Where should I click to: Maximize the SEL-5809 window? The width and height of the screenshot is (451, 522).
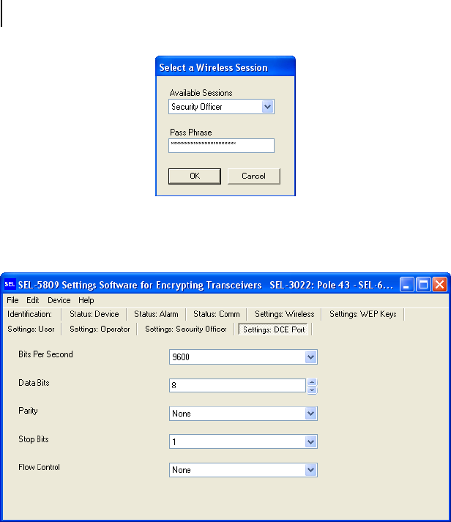pos(423,285)
